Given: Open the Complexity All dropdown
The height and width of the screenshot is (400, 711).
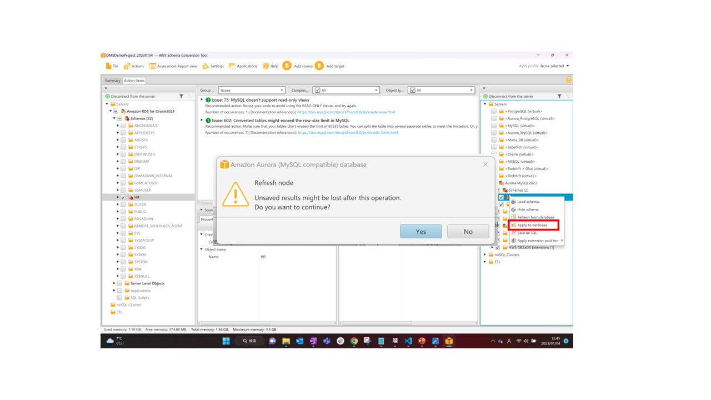Looking at the screenshot, I should pyautogui.click(x=346, y=90).
